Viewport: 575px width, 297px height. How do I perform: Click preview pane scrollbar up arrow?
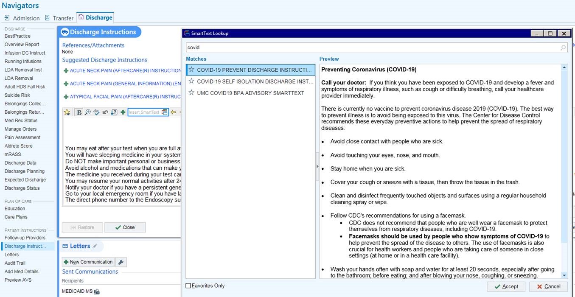point(564,68)
